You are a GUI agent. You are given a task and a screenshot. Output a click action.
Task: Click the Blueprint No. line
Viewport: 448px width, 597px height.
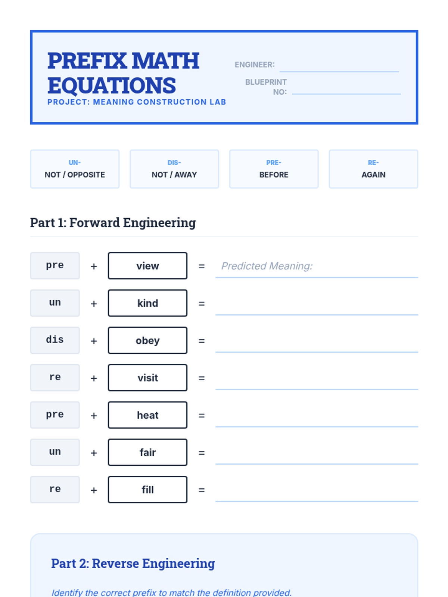coord(346,87)
